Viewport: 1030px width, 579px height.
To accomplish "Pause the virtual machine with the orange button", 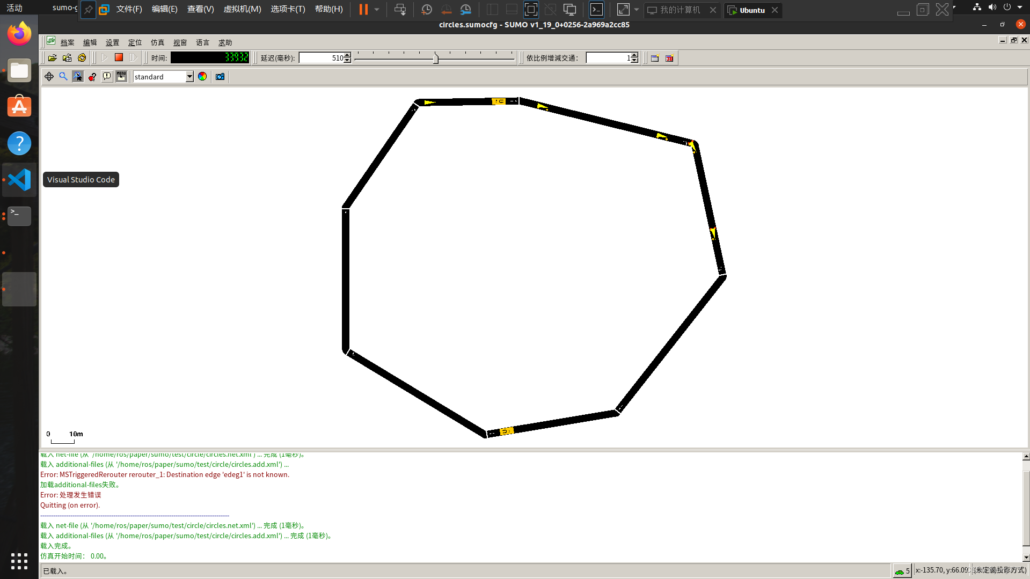I will pos(363,10).
